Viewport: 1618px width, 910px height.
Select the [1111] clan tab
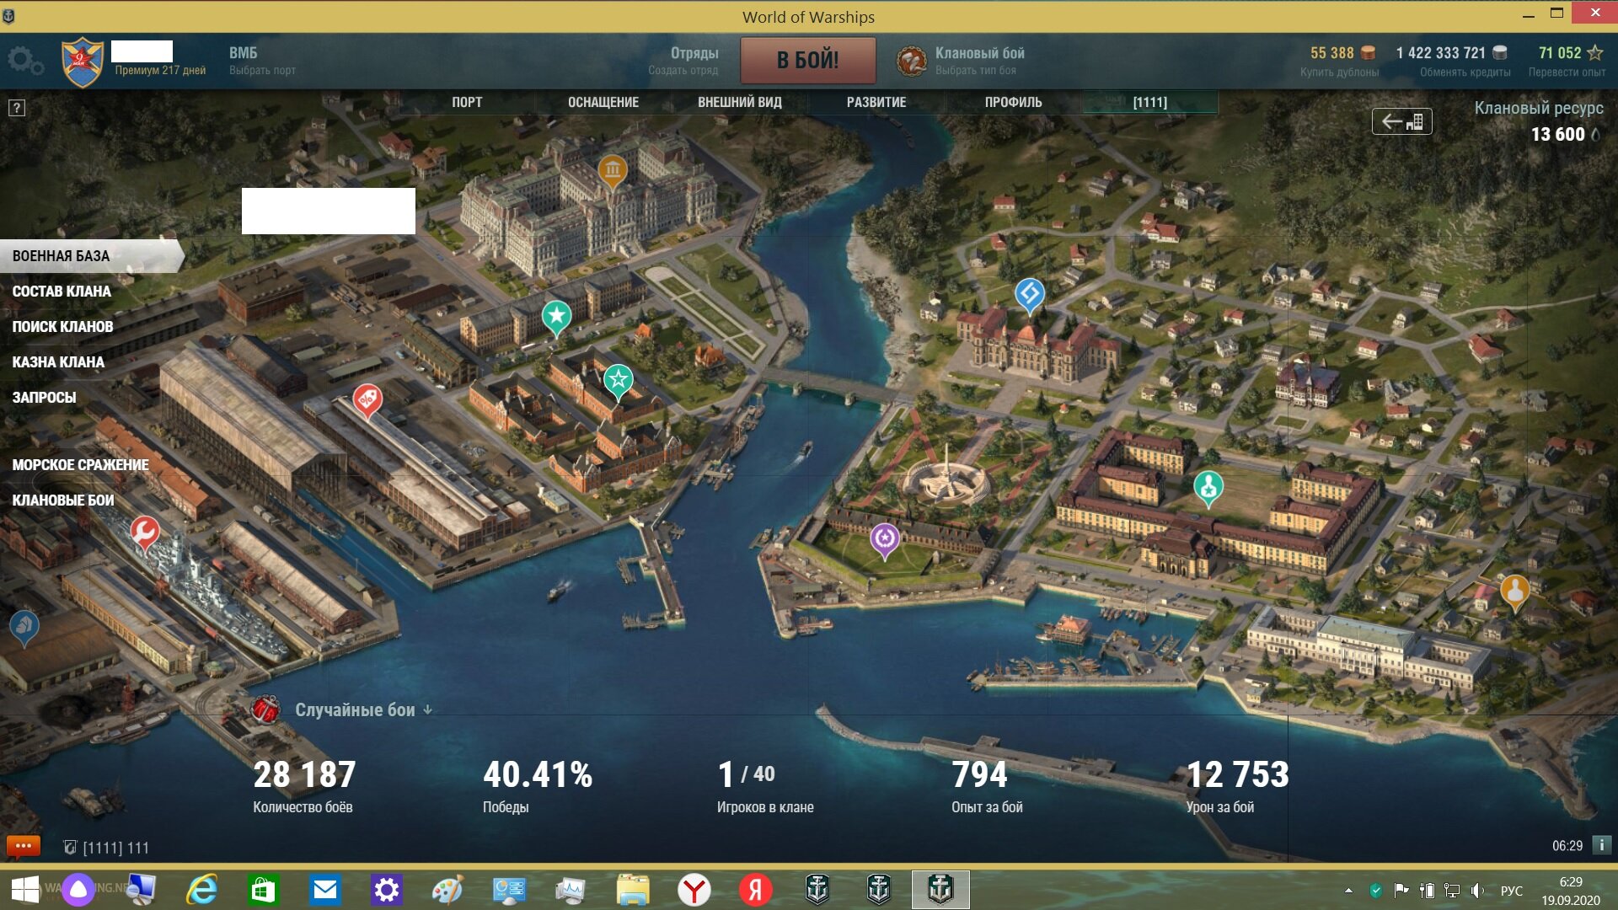coord(1149,102)
